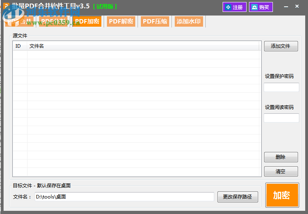Focus the 设置阅读密码 password field
308x214 pixels.
(x=281, y=118)
